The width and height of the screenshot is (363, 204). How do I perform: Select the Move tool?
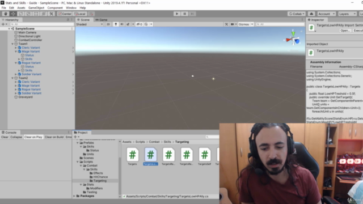tap(13, 14)
